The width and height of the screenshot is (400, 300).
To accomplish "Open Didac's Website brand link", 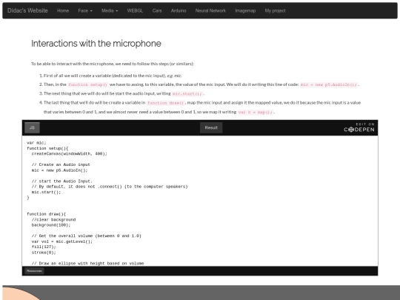I will [x=27, y=10].
